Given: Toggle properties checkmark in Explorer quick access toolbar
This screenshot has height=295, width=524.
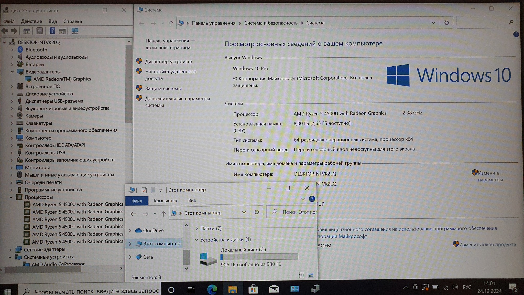Looking at the screenshot, I should 144,190.
